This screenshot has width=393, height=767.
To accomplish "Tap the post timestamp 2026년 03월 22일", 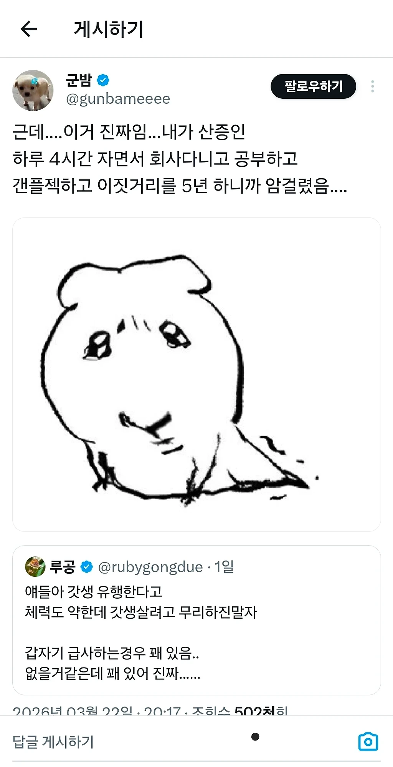I will [x=73, y=711].
